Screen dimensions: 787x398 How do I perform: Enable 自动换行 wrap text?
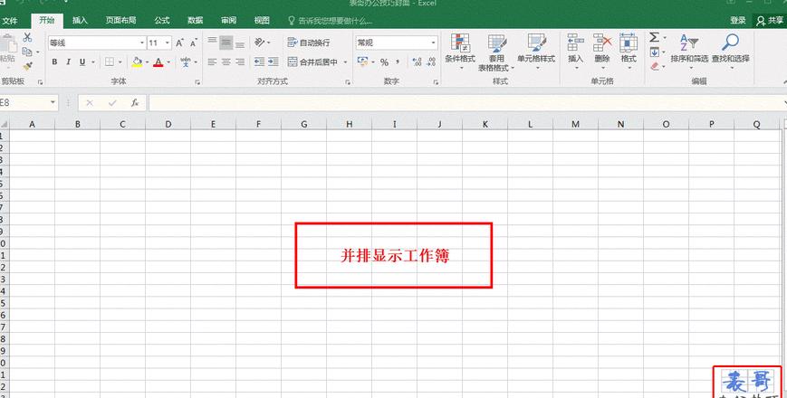click(309, 43)
